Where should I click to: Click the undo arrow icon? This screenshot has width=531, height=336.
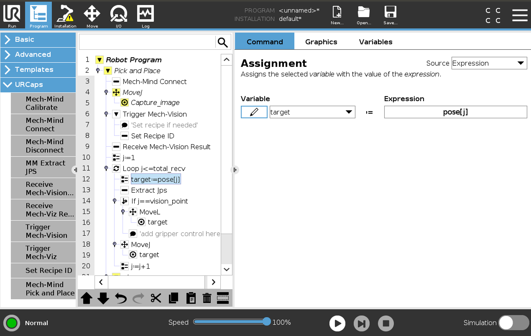tap(121, 298)
